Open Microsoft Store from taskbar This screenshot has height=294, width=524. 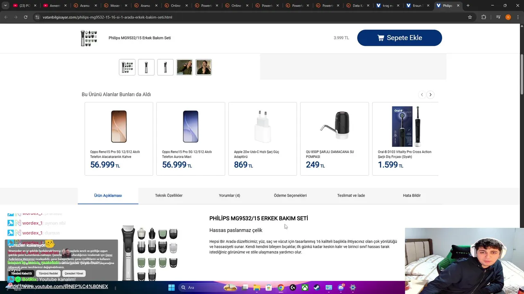[269, 287]
